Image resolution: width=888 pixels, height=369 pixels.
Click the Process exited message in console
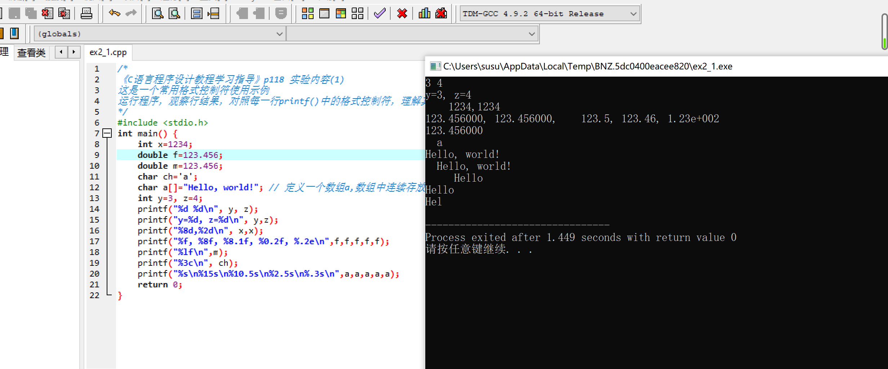pyautogui.click(x=581, y=237)
